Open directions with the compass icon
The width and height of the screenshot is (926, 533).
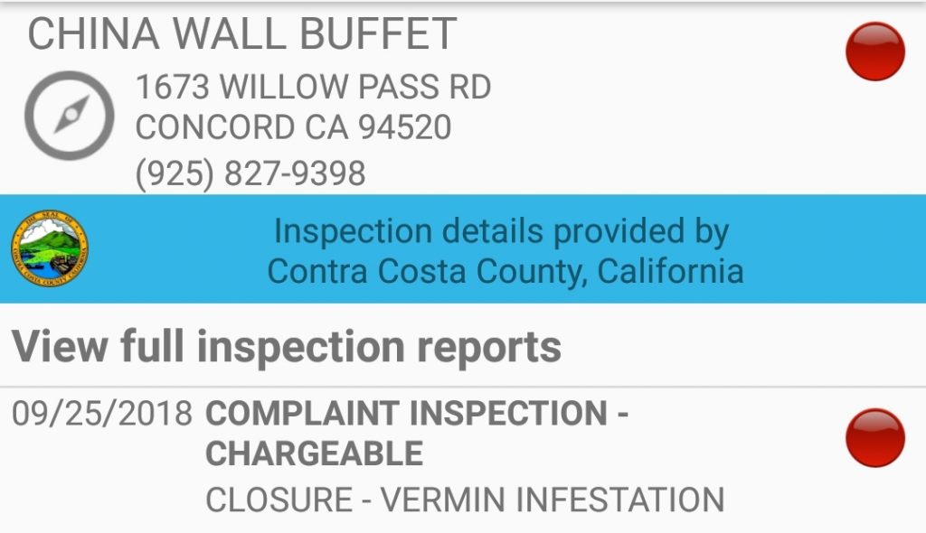tap(69, 116)
